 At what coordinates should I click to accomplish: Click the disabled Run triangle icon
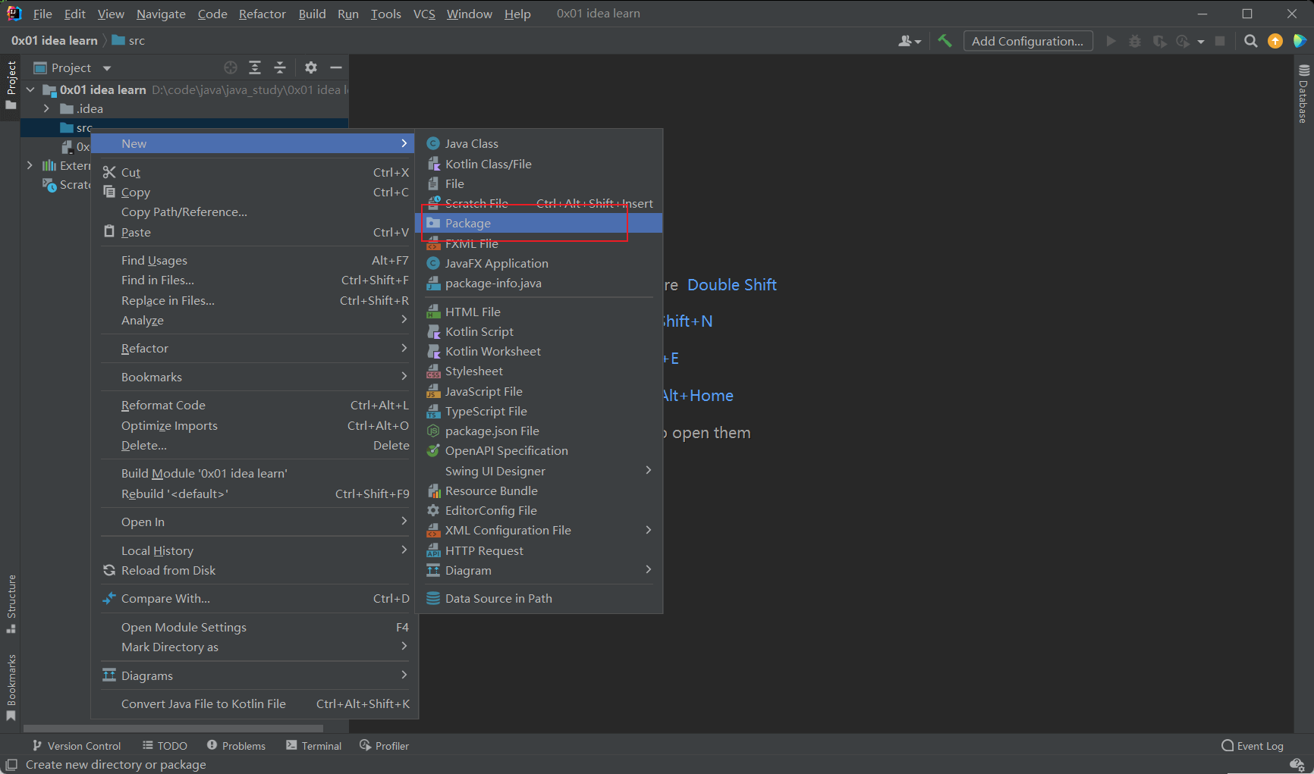click(1111, 41)
